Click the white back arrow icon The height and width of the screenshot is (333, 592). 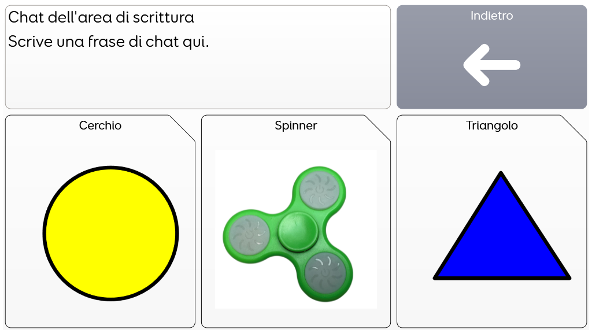click(491, 65)
